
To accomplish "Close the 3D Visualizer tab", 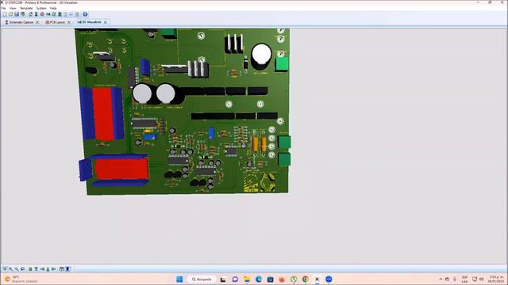I will point(106,22).
